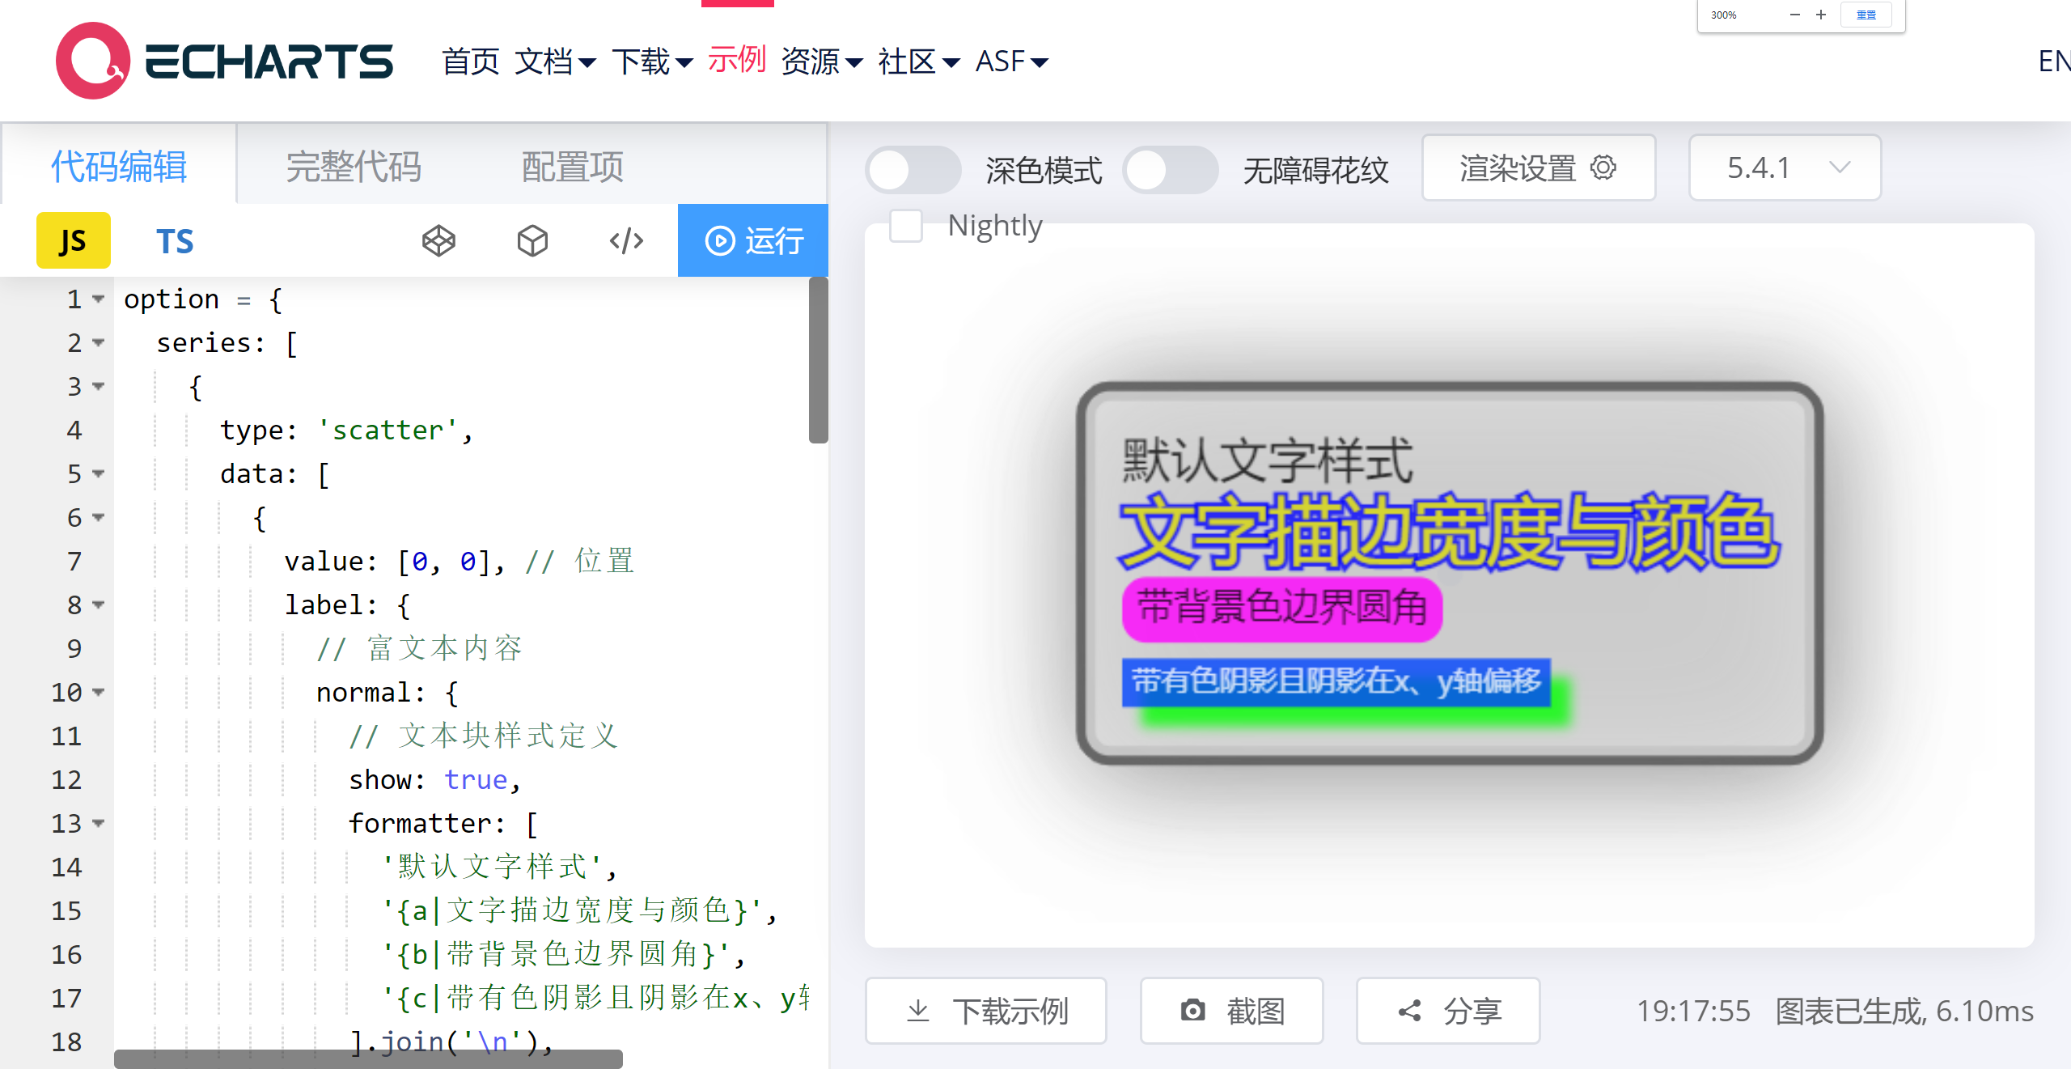Click the editor vertical scrollbar thumb

coord(819,360)
